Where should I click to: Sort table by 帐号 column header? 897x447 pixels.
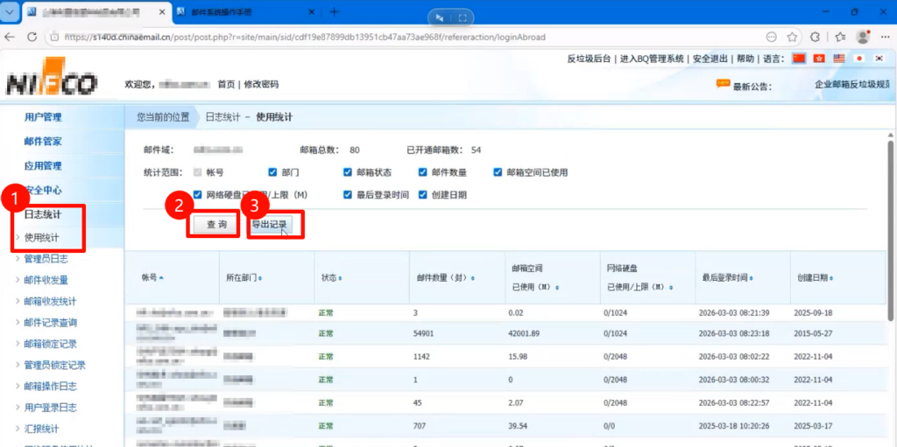point(152,277)
